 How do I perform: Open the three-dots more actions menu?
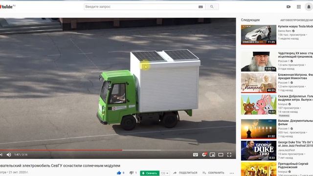click(231, 173)
